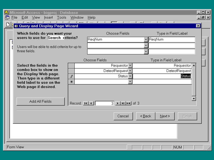Open the Insert menu

pyautogui.click(x=48, y=18)
